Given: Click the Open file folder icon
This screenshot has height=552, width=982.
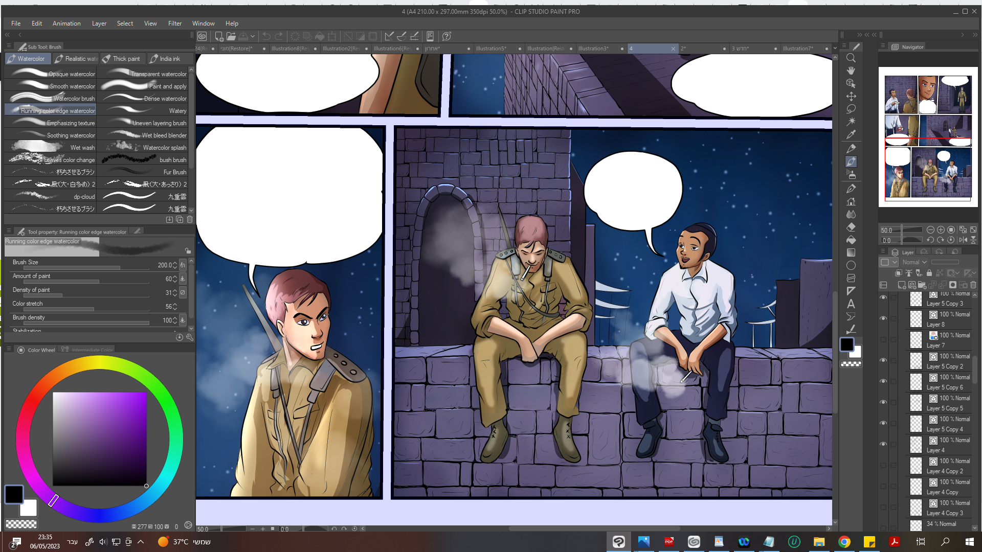Looking at the screenshot, I should point(231,36).
